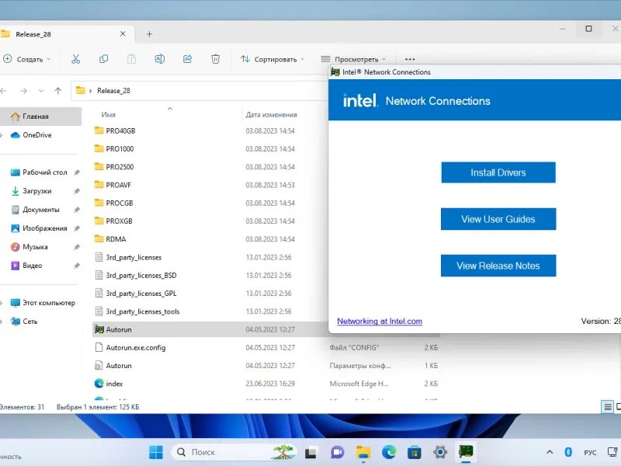621x466 pixels.
Task: Open Task View on taskbar
Action: 311,452
